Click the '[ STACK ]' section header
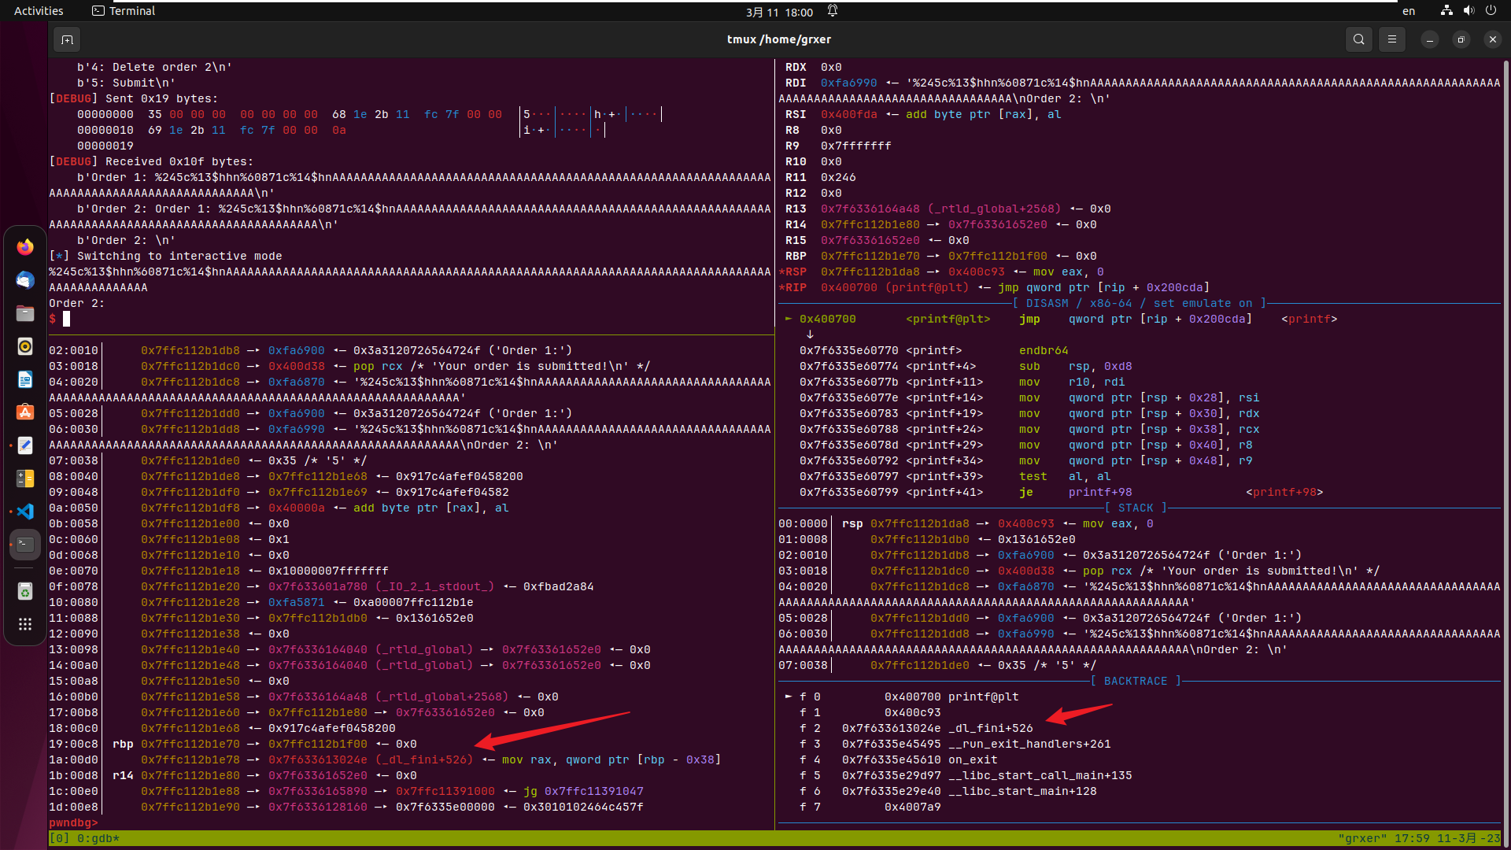Viewport: 1511px width, 850px height. tap(1136, 508)
